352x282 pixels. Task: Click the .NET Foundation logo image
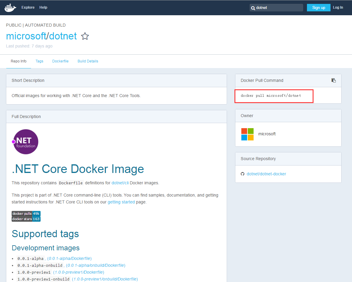pyautogui.click(x=25, y=142)
